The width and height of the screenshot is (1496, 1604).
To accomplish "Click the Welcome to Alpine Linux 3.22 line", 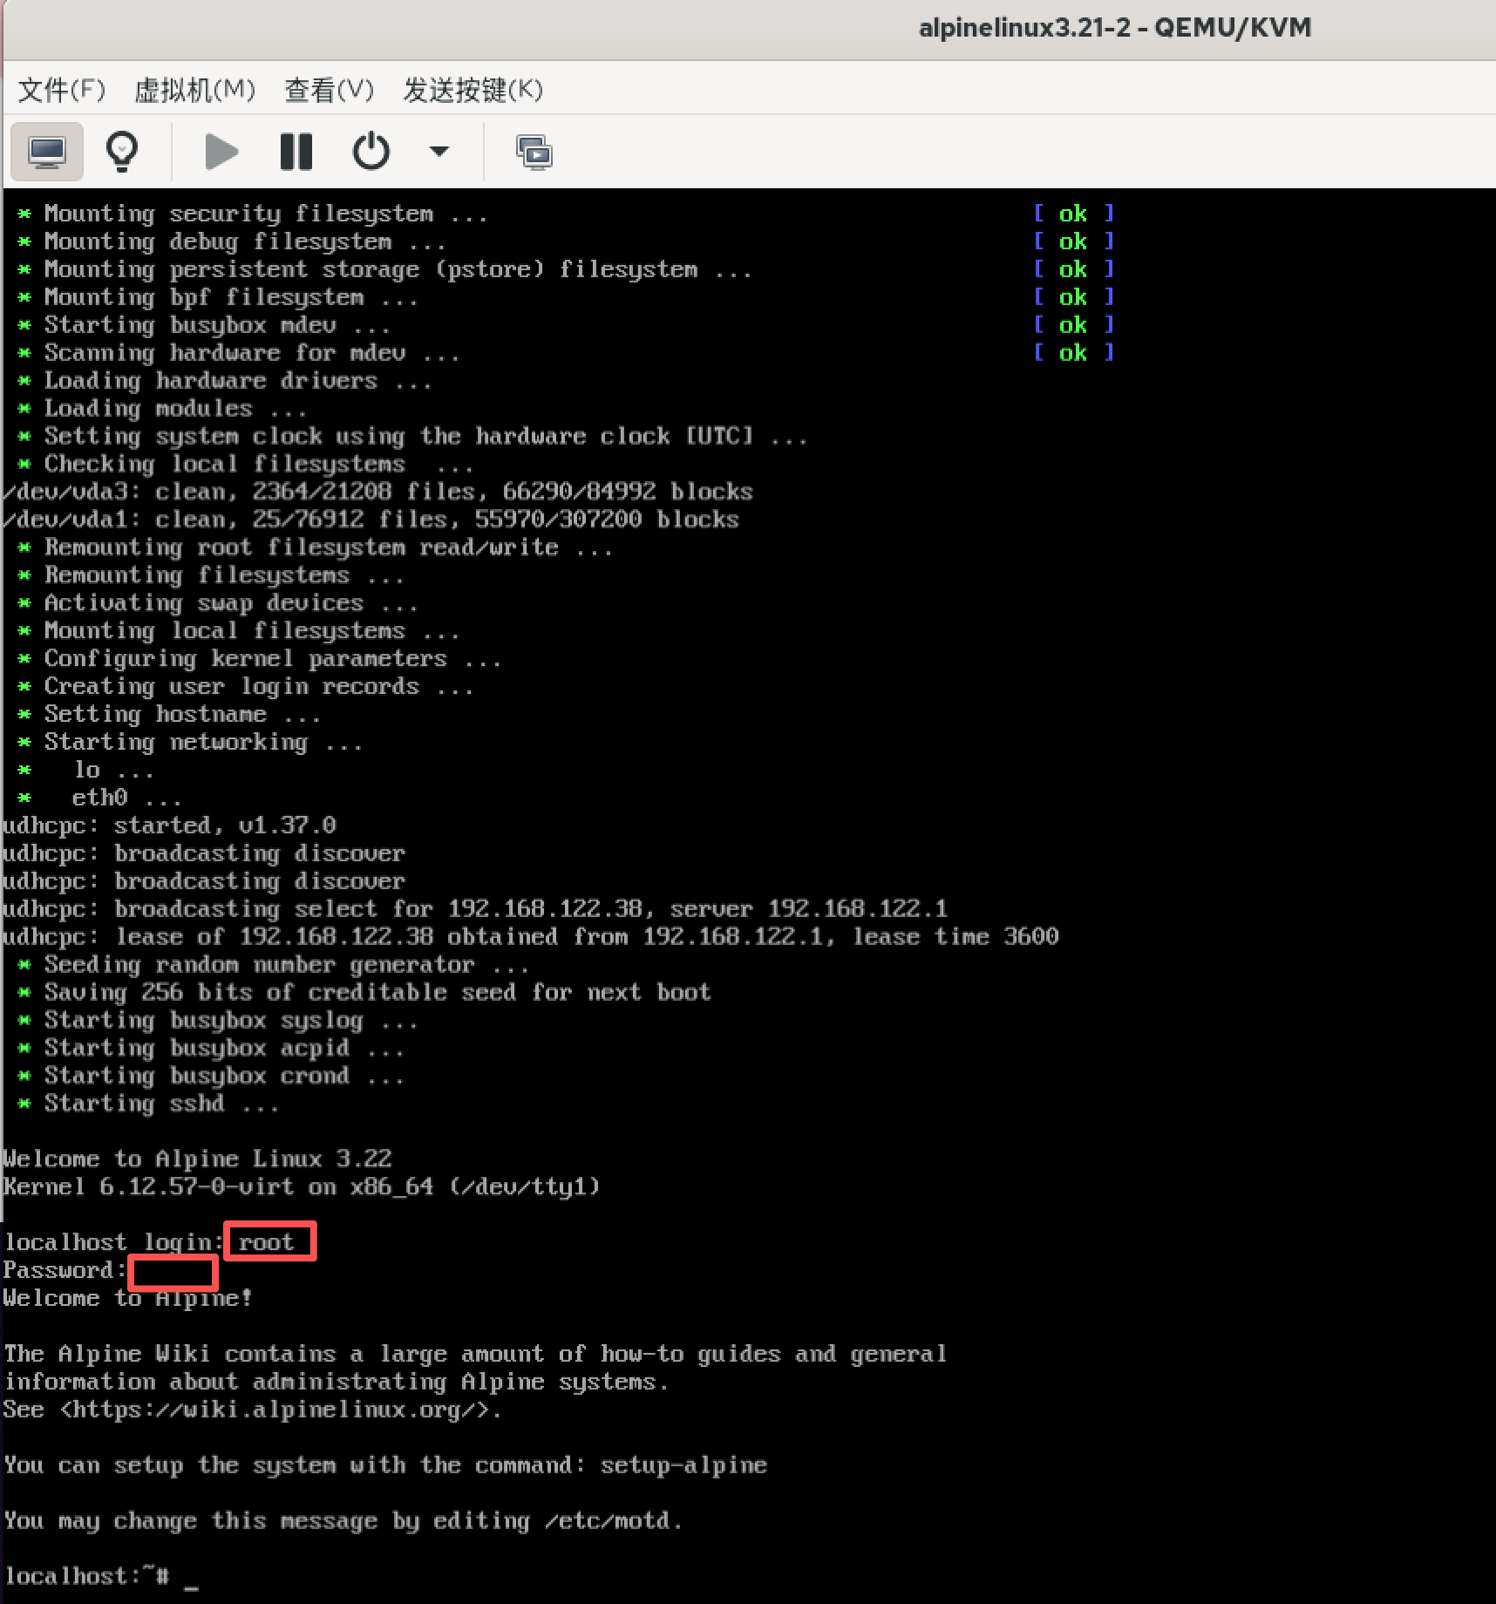I will point(197,1159).
